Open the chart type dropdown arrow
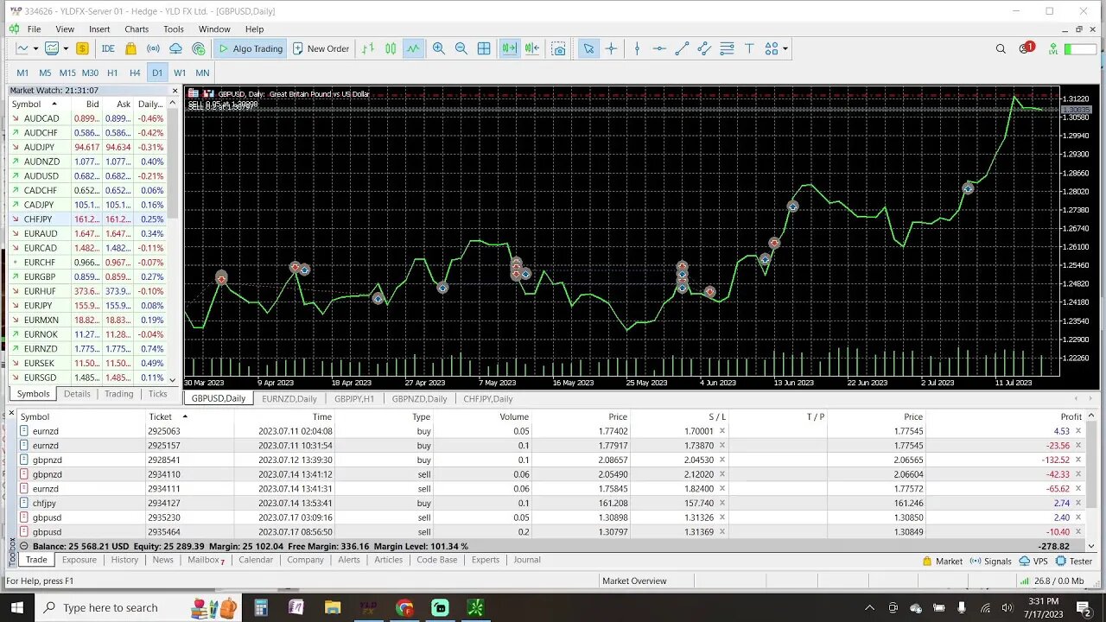This screenshot has width=1106, height=622. coord(37,49)
